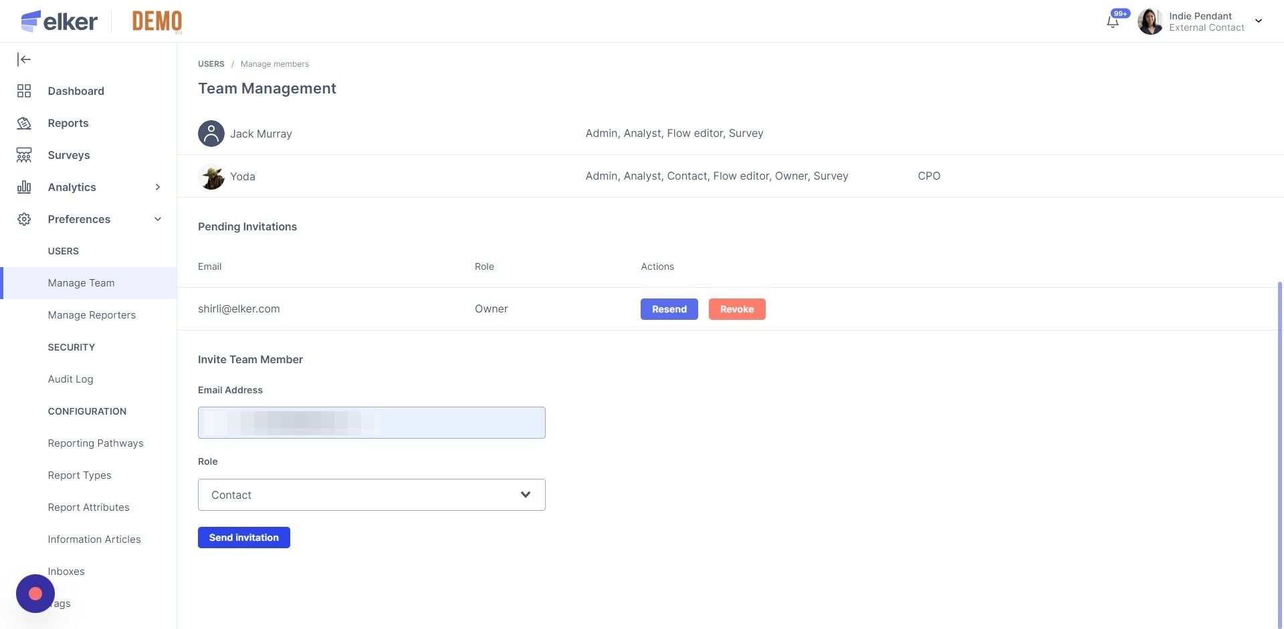Click the Send invitation button
Screen dimensions: 1284x629
click(x=243, y=538)
